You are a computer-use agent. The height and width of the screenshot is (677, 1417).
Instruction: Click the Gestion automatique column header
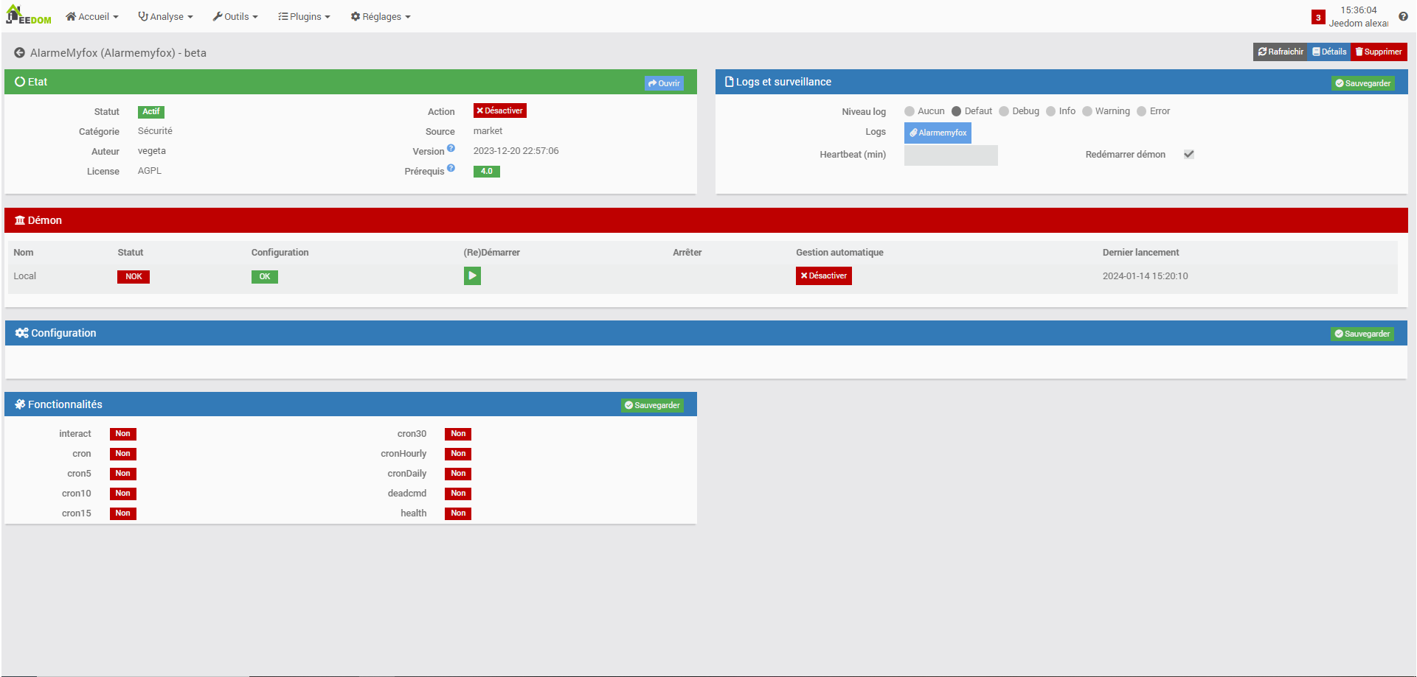pyautogui.click(x=839, y=253)
